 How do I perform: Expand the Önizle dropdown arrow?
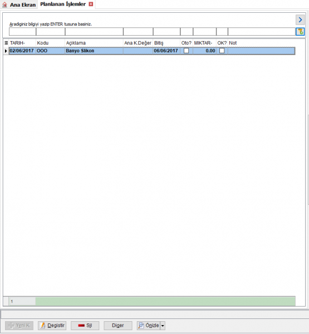(163, 326)
